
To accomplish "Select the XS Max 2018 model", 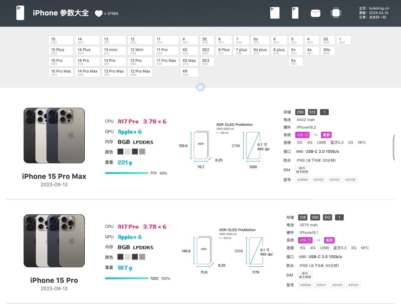I will (189, 62).
